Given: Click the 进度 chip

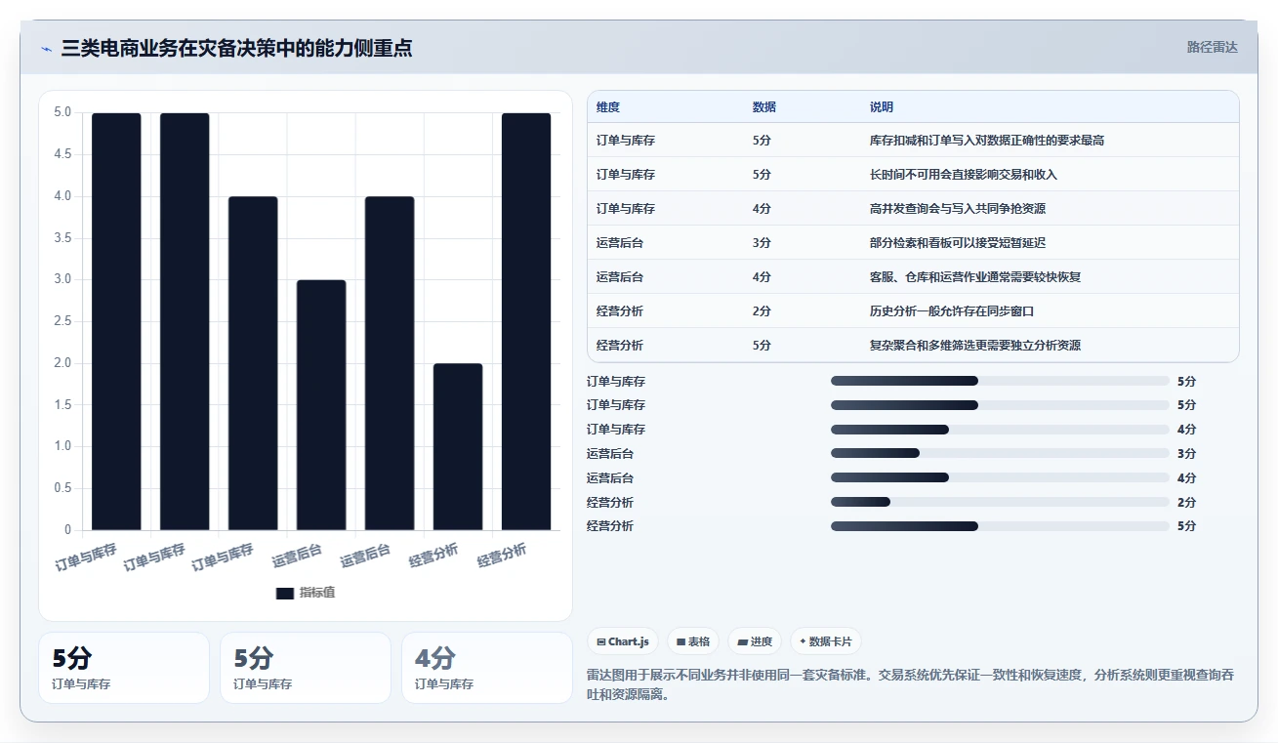Looking at the screenshot, I should pos(755,641).
